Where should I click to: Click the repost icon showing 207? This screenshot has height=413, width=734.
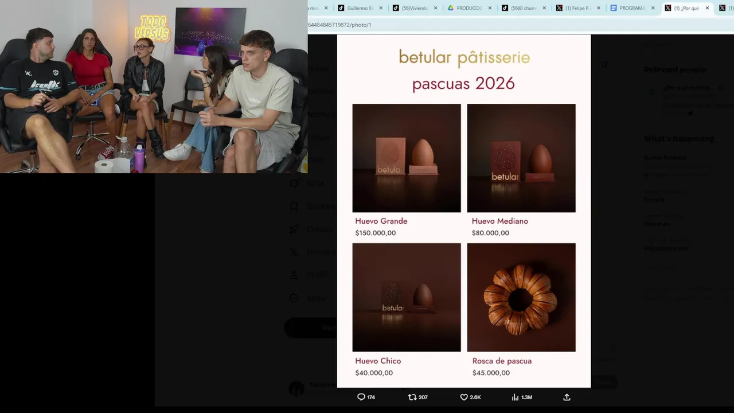[412, 397]
